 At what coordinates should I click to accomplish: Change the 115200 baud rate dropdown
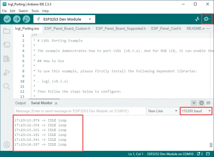pyautogui.click(x=196, y=111)
